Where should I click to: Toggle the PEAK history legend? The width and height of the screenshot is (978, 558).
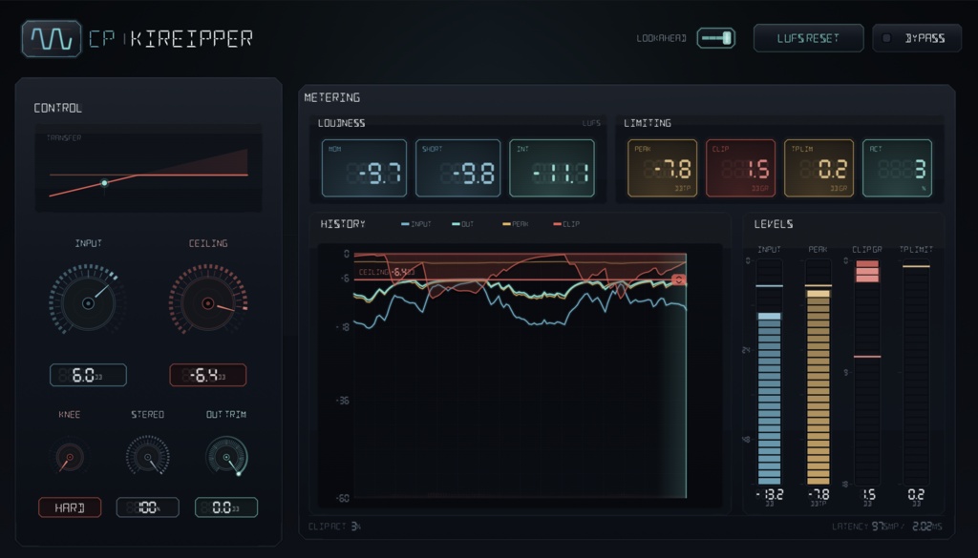pos(516,224)
